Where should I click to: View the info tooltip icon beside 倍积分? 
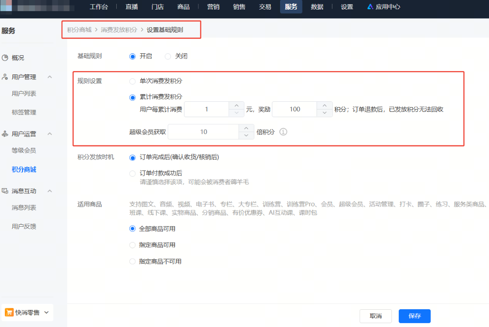(x=283, y=132)
